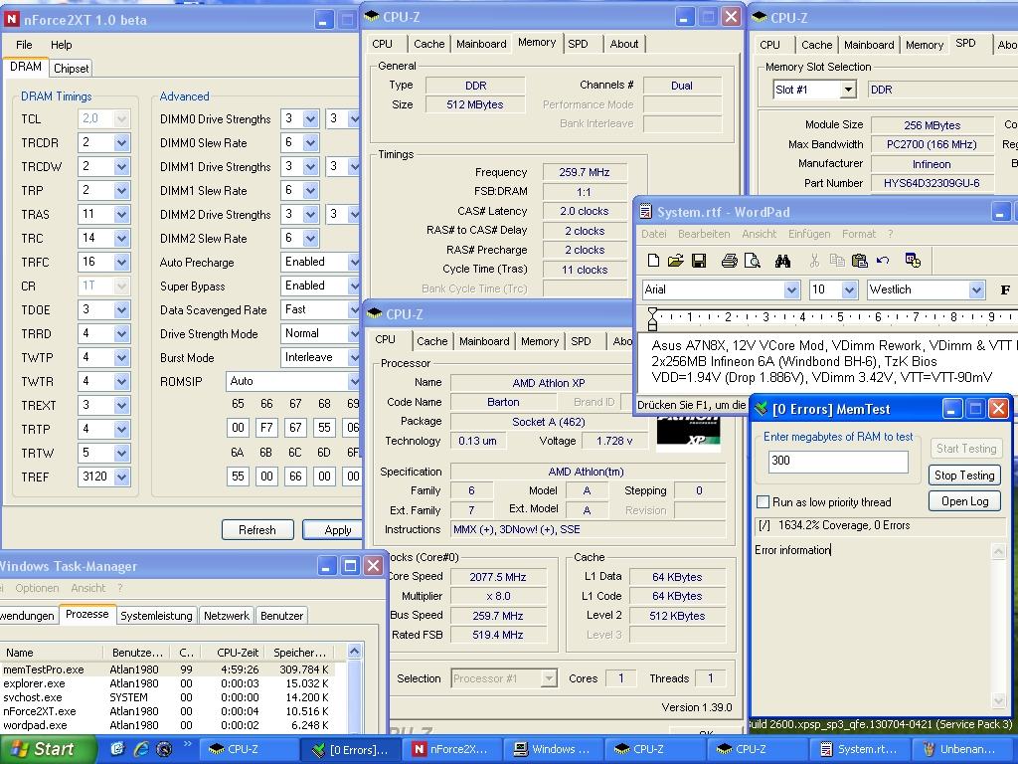The image size is (1018, 764).
Task: Click the Refresh button in nForce2XT
Action: point(257,530)
